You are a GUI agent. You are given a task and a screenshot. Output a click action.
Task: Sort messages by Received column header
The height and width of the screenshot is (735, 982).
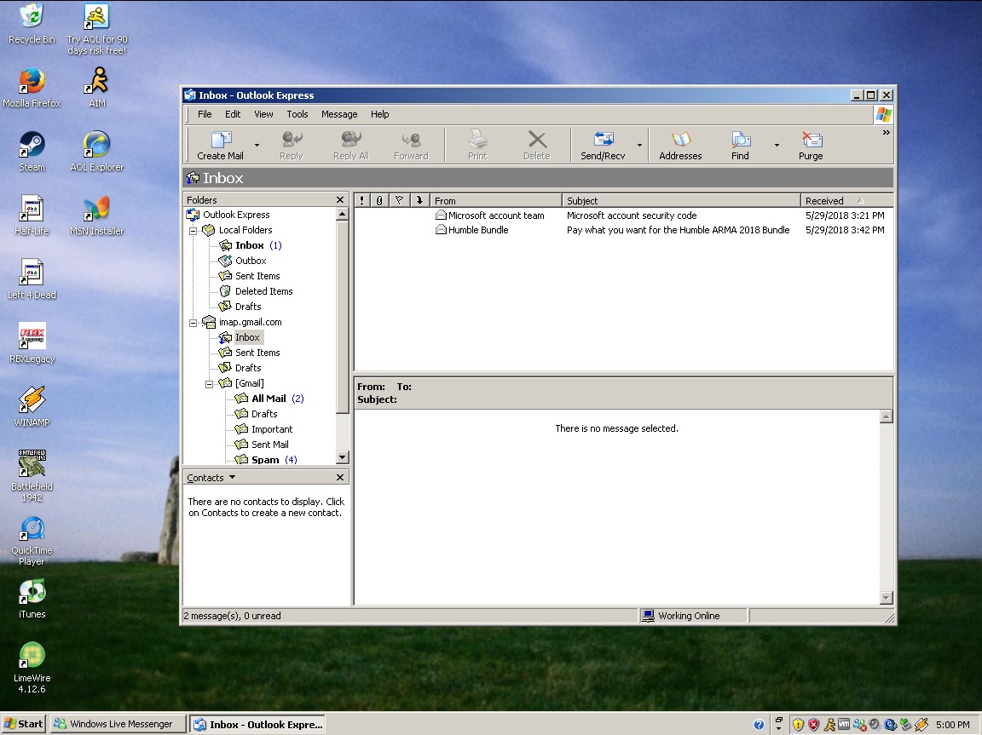coord(824,201)
